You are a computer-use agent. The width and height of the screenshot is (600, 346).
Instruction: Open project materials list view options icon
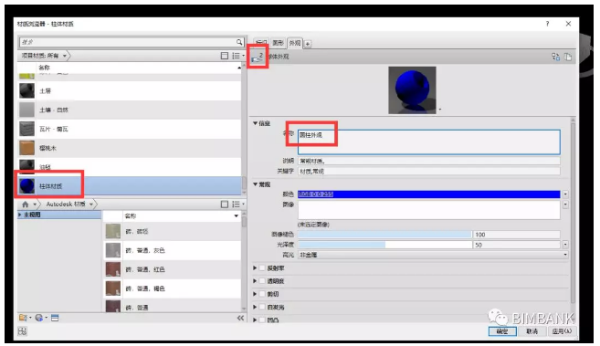237,56
